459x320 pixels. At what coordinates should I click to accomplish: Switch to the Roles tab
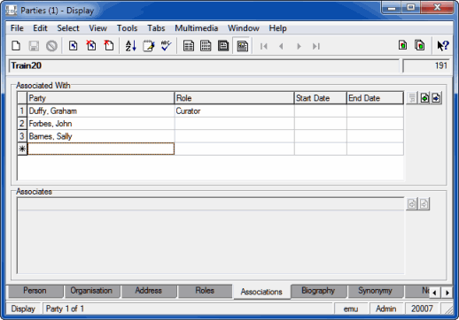(205, 291)
